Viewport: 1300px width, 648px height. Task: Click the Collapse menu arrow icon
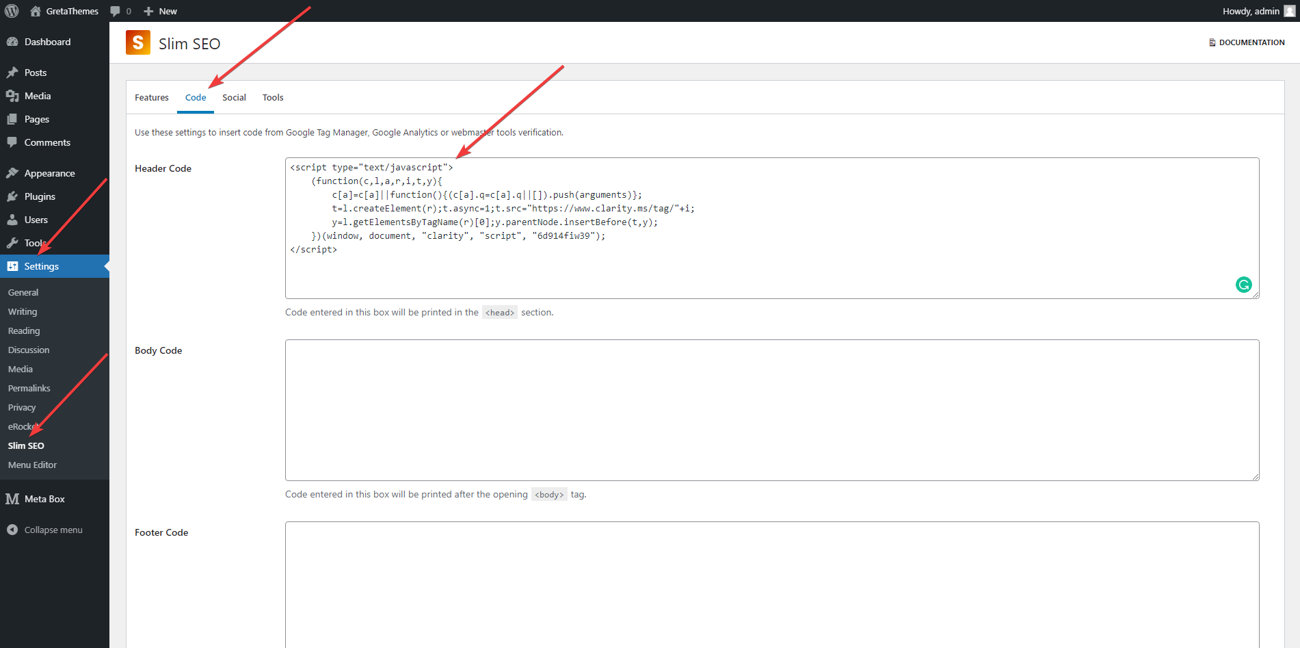point(12,530)
